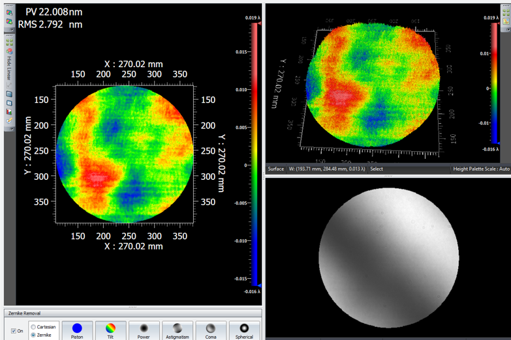Select the Zernike radio option
The image size is (511, 340).
coord(34,335)
